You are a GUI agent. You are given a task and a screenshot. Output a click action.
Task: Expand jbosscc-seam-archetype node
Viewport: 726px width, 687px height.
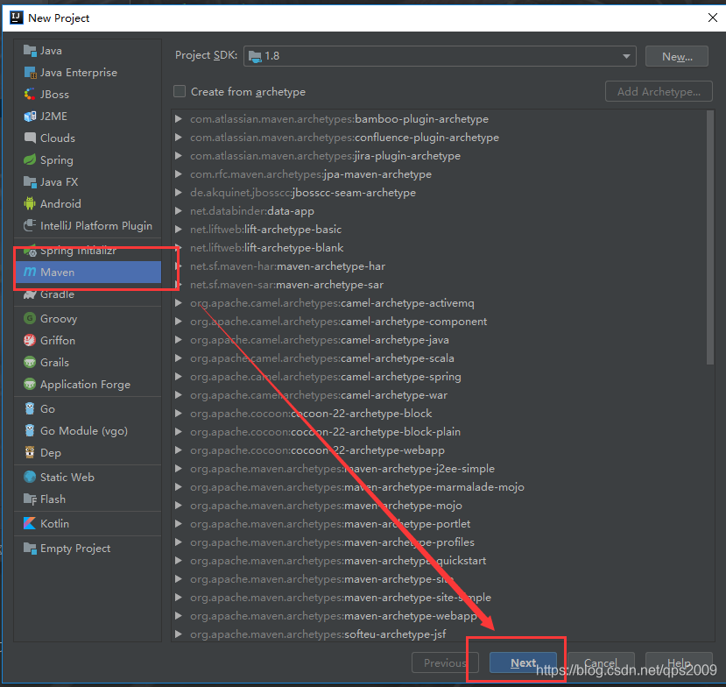179,192
